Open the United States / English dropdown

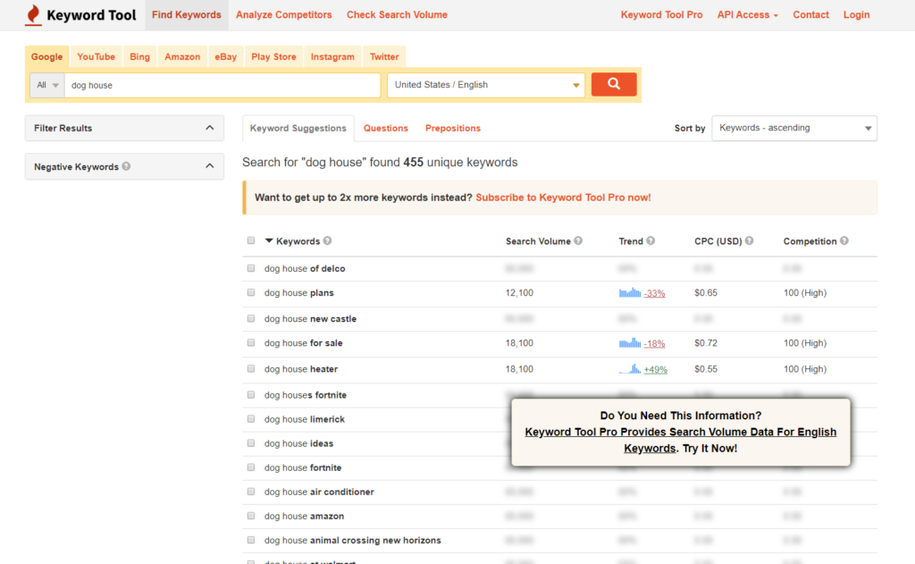[486, 85]
